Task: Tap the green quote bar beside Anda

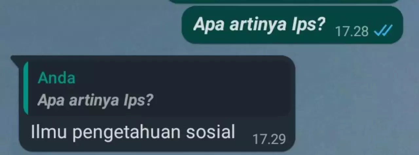Action: [26, 88]
